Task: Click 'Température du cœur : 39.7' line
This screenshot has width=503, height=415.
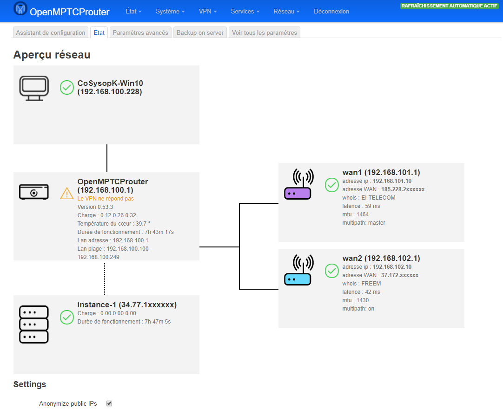Action: point(113,223)
